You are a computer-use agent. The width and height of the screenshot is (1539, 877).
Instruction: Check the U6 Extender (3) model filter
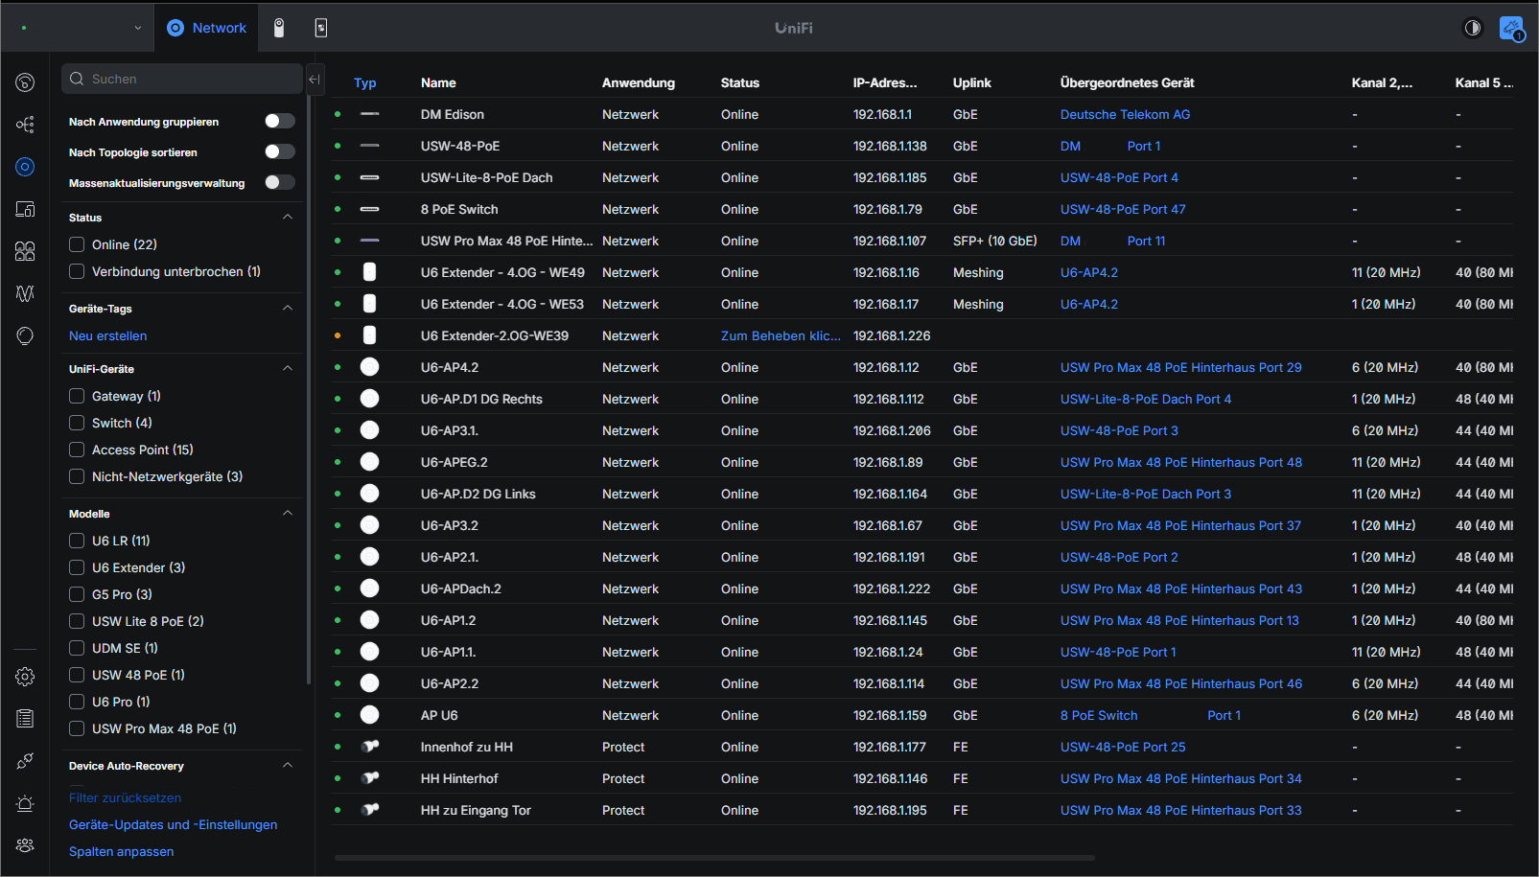[77, 567]
